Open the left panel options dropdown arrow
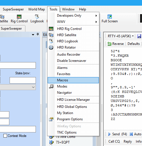The width and height of the screenshot is (142, 146). 33,35
